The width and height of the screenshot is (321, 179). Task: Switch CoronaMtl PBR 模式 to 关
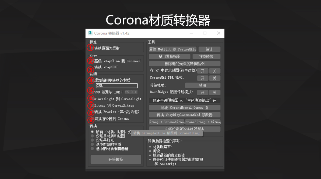(215, 78)
